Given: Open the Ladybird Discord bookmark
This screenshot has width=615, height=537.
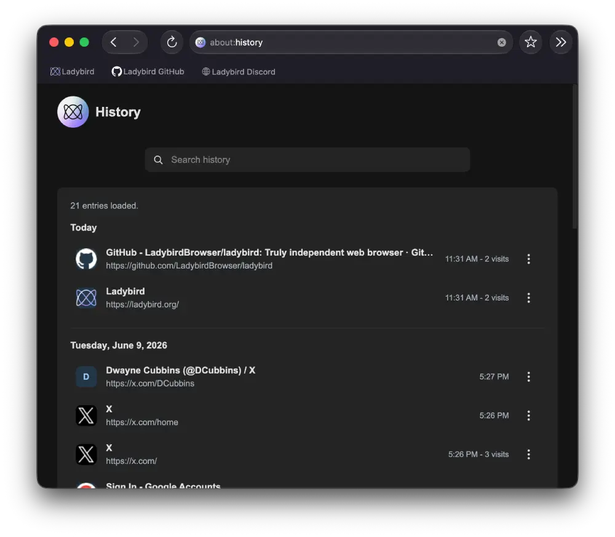Looking at the screenshot, I should (x=239, y=72).
